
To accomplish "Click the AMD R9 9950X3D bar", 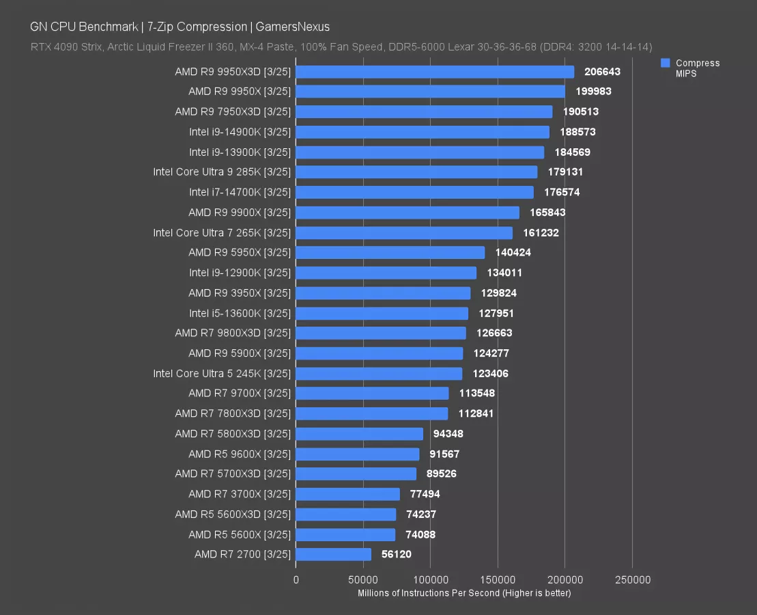I will click(x=435, y=72).
